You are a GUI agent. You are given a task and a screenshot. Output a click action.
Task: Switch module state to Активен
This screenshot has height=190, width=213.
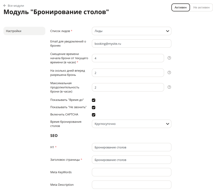(x=180, y=7)
